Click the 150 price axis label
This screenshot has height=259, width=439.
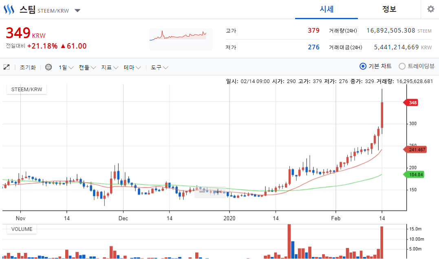413,190
